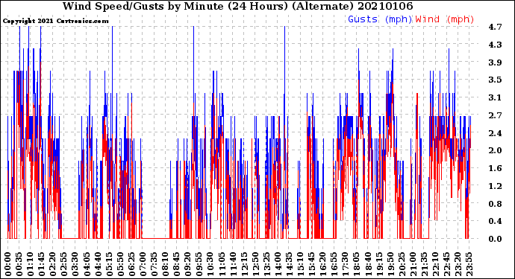Click the 03:30 time label

75,264
